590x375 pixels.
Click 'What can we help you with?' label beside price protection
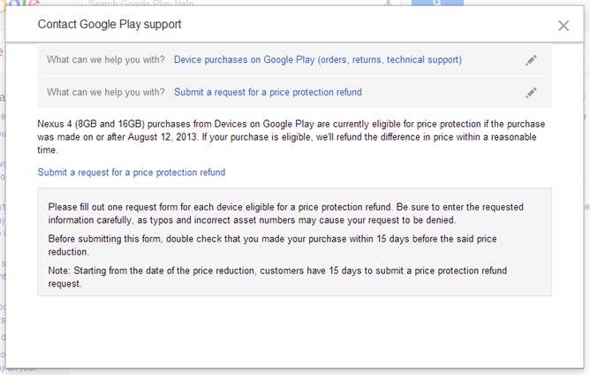tap(106, 92)
